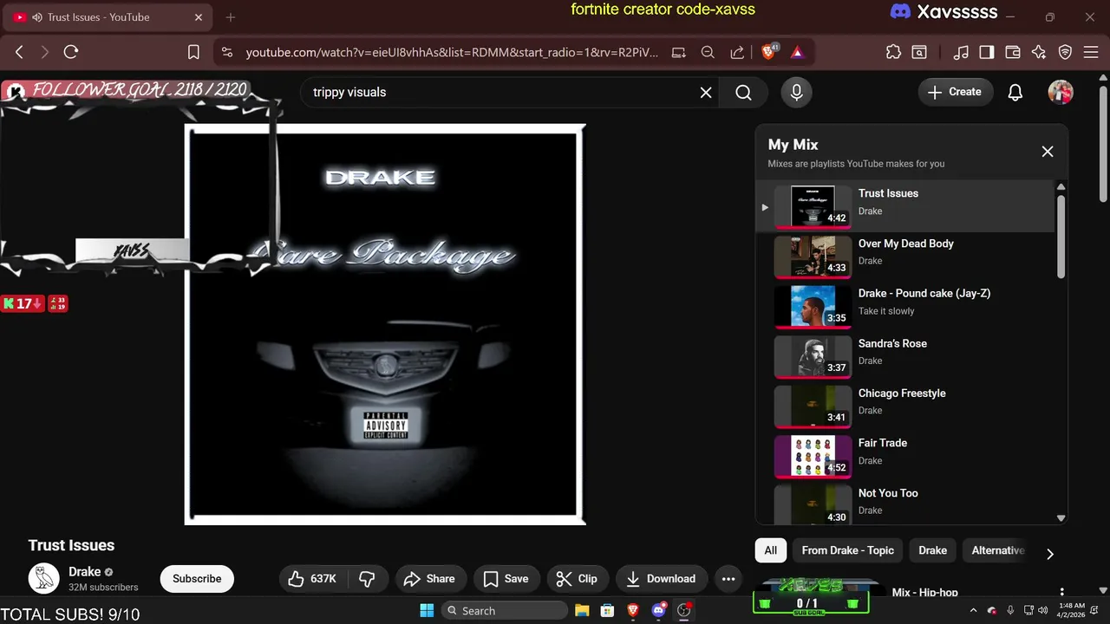The image size is (1110, 624).
Task: Reload the YouTube page
Action: click(x=71, y=52)
